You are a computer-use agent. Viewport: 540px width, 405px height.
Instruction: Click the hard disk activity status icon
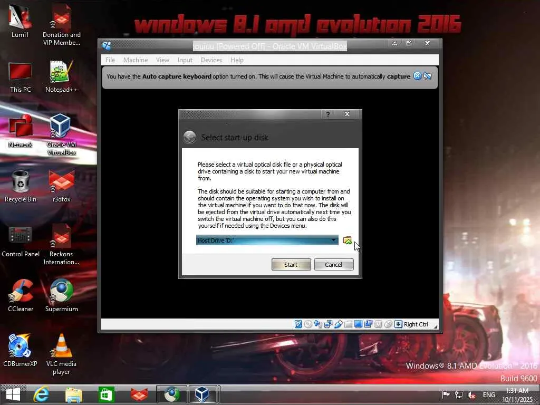click(x=298, y=324)
